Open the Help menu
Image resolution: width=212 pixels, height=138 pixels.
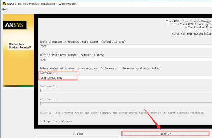tap(5, 10)
